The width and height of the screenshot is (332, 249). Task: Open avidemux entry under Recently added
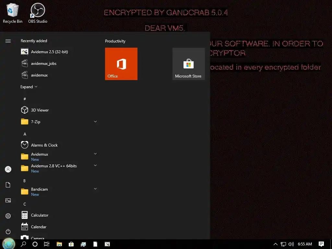click(x=59, y=75)
